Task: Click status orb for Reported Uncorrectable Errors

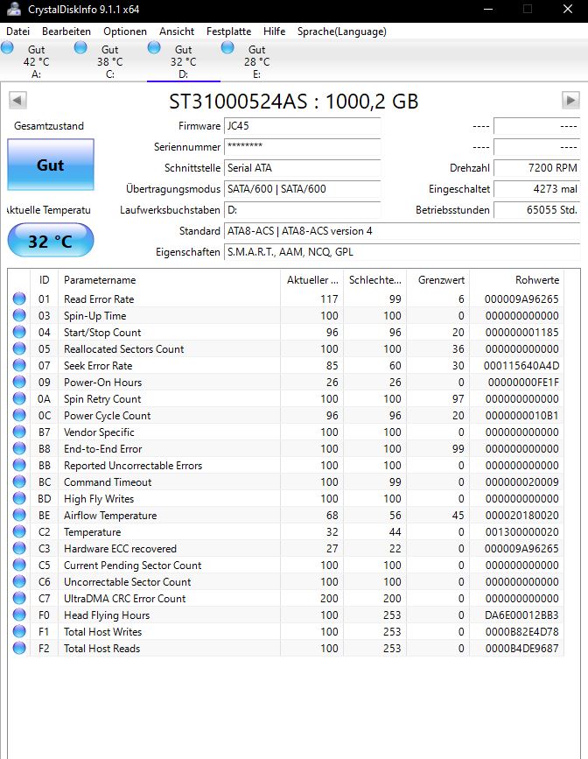Action: click(19, 465)
